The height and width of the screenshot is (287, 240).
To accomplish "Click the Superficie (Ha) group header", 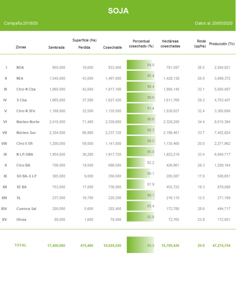I will point(84,40).
